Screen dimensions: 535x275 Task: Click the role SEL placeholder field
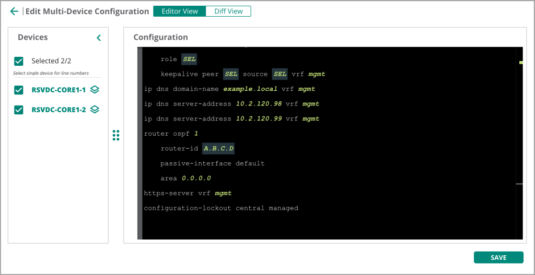(189, 59)
